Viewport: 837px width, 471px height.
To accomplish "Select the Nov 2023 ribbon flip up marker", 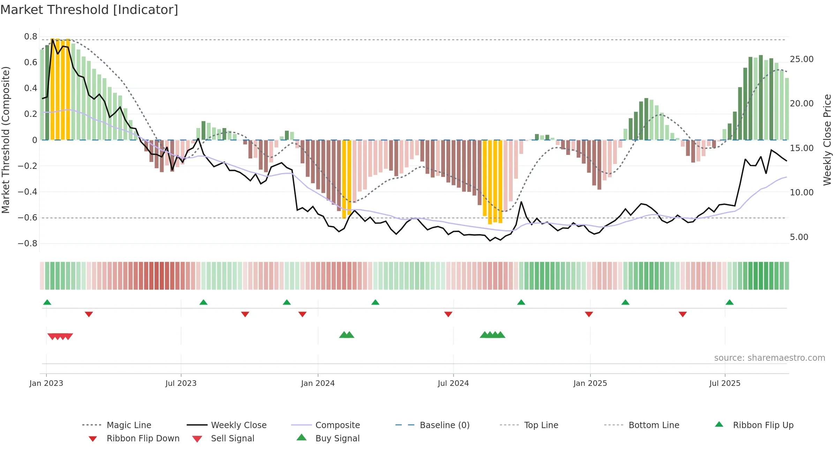I will tap(287, 302).
